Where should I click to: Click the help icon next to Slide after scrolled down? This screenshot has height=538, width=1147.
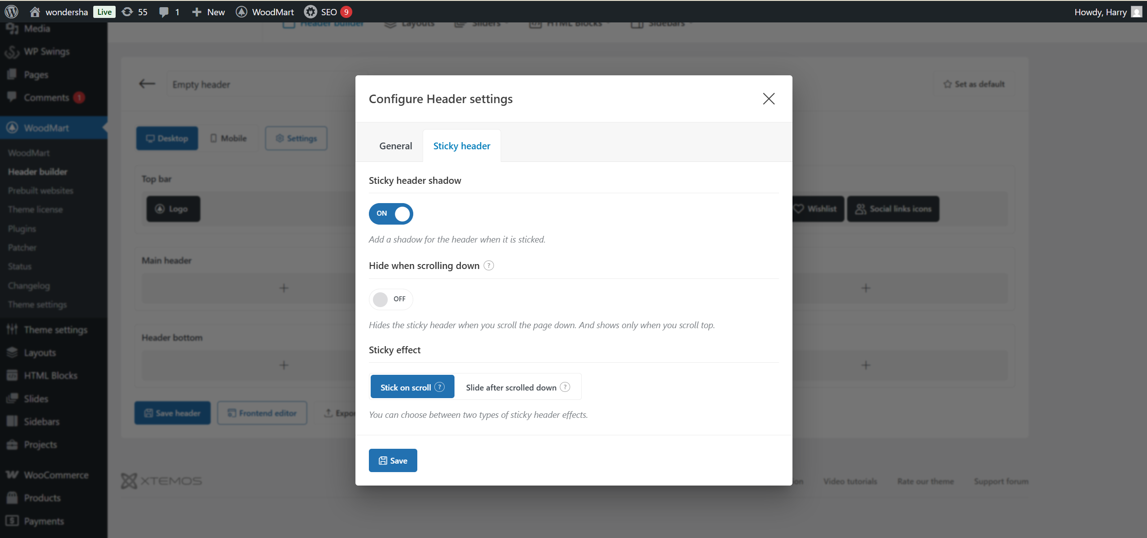click(x=565, y=387)
